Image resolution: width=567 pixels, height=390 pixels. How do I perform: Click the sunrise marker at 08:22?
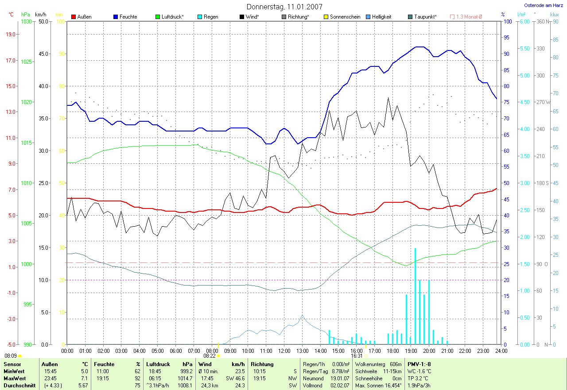click(x=218, y=355)
